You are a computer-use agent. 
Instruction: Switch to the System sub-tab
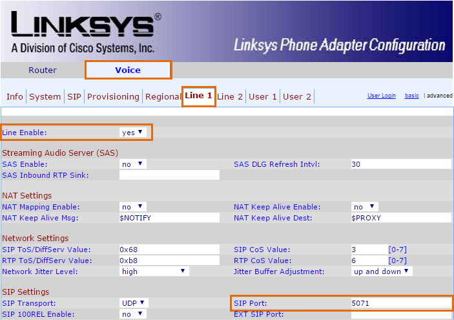[x=45, y=96]
